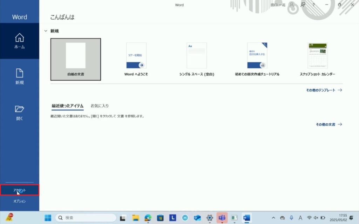Click the taskbar 検索 search box
This screenshot has width=359, height=224.
[x=86, y=218]
